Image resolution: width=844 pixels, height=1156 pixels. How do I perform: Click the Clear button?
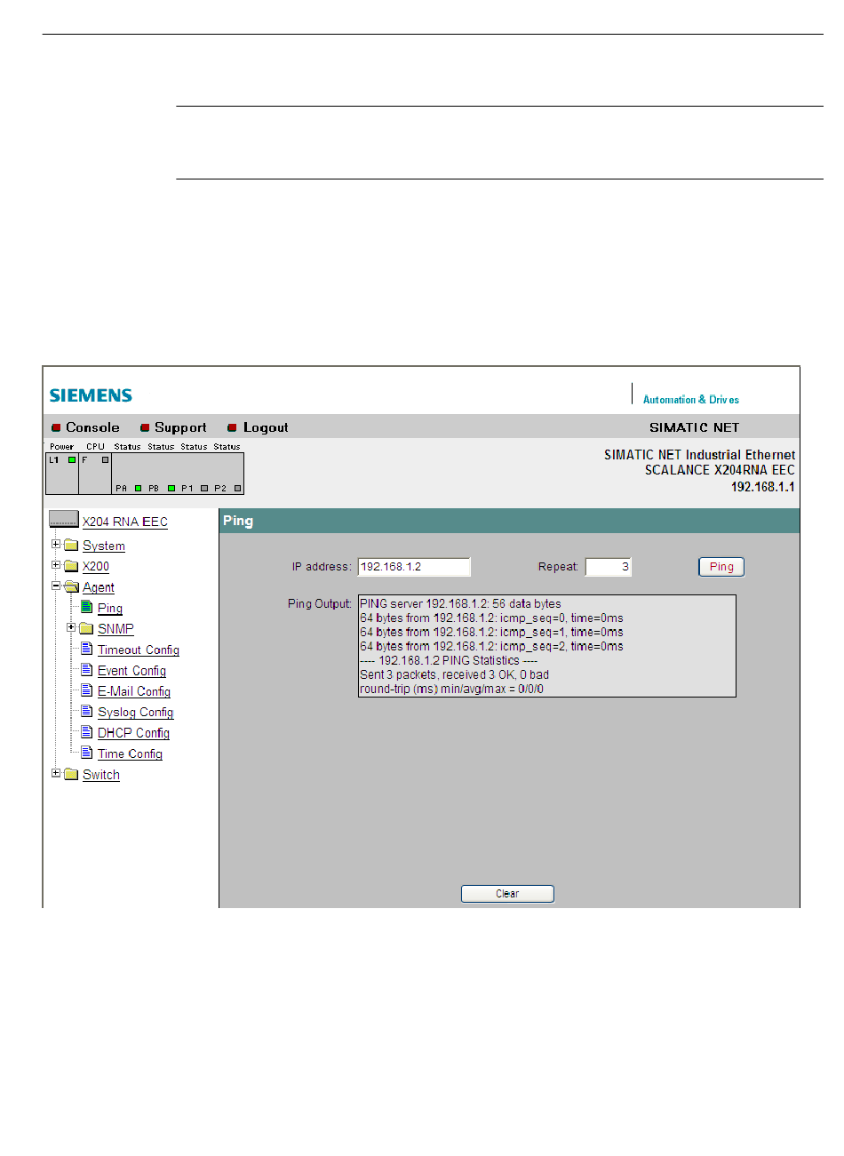507,894
